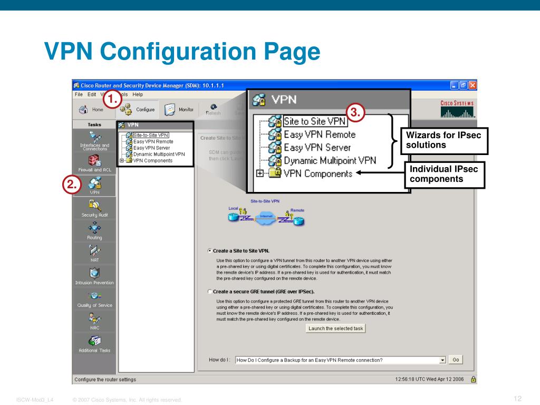540x405 pixels.
Task: Click the Configure gears icon
Action: (126, 110)
